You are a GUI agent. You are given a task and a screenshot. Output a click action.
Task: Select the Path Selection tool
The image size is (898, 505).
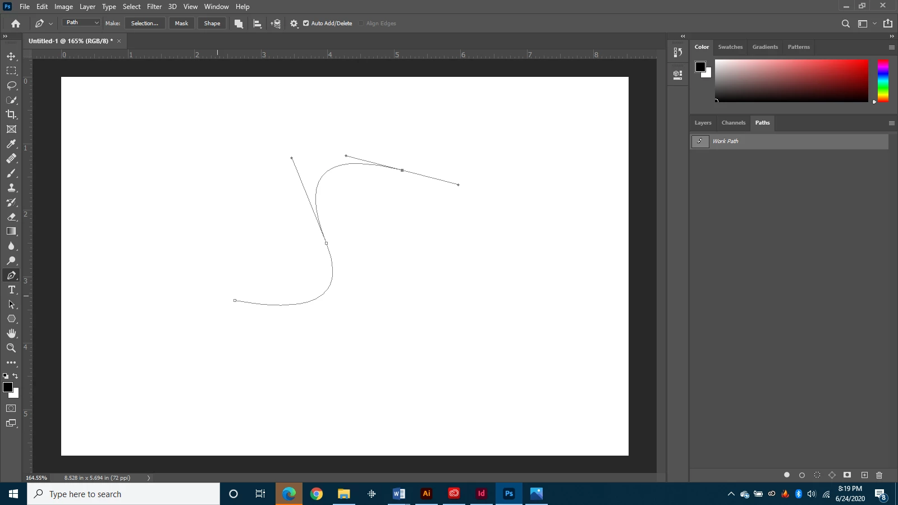click(11, 304)
